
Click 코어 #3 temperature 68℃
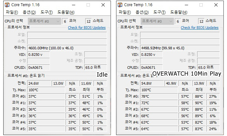pos(159,116)
